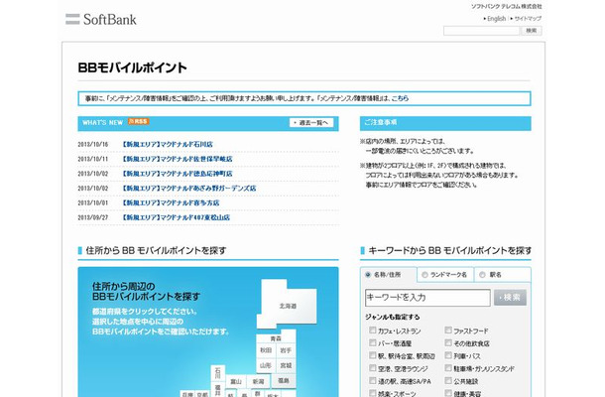Click the header 検索 button
This screenshot has height=397, width=605.
pyautogui.click(x=532, y=31)
